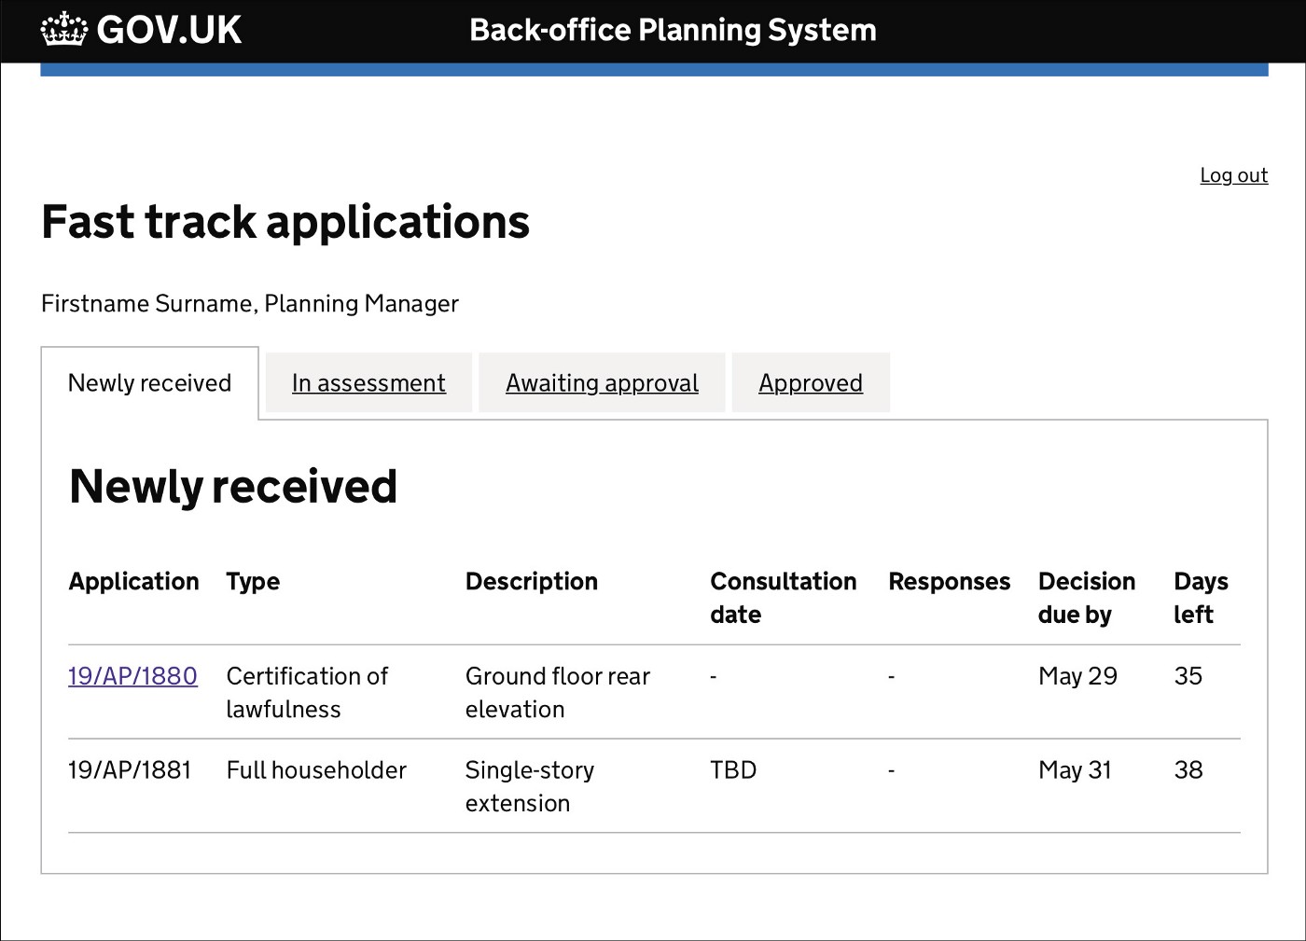This screenshot has width=1306, height=941.
Task: Click the Type column header
Action: point(253,582)
